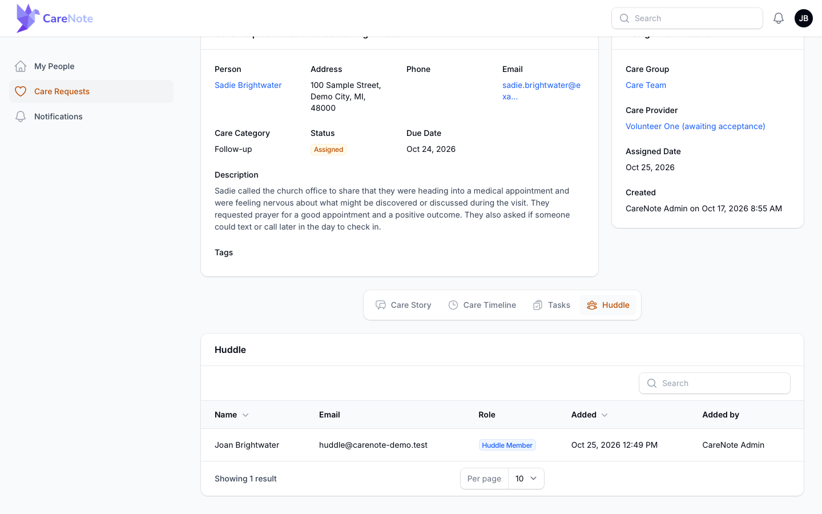
Task: Focus the Huddle Search field
Action: [x=715, y=383]
